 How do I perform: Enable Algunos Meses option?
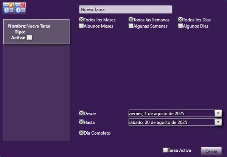point(81,26)
